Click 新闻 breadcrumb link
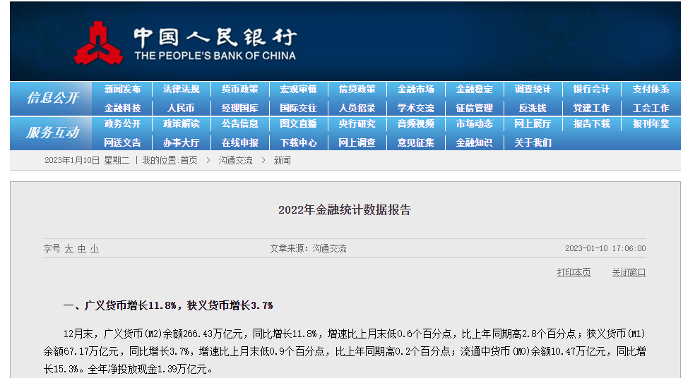This screenshot has width=695, height=378. click(x=282, y=160)
